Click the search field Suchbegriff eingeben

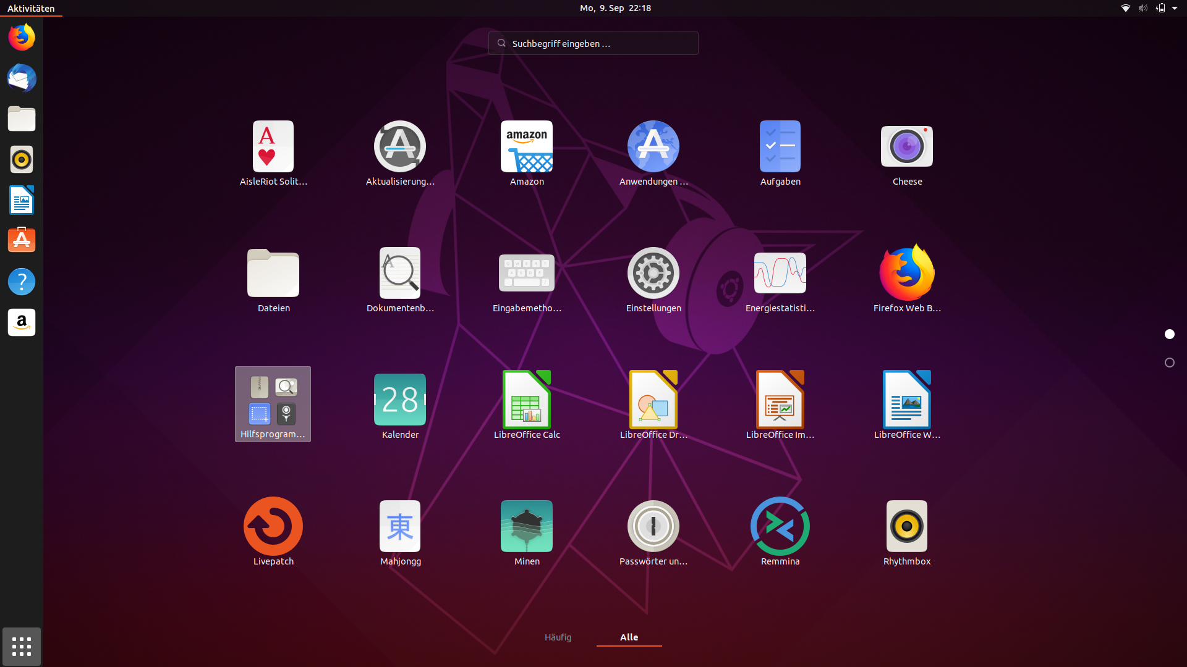pos(593,43)
